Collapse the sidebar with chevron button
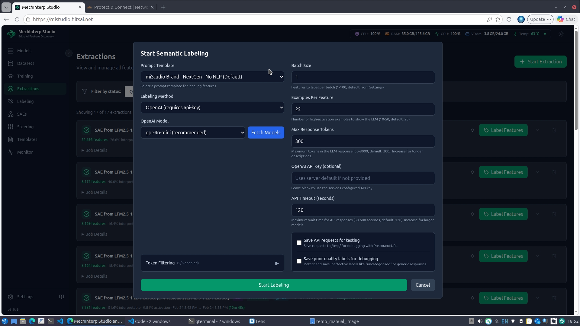Screen dimensions: 580x326 [69, 53]
